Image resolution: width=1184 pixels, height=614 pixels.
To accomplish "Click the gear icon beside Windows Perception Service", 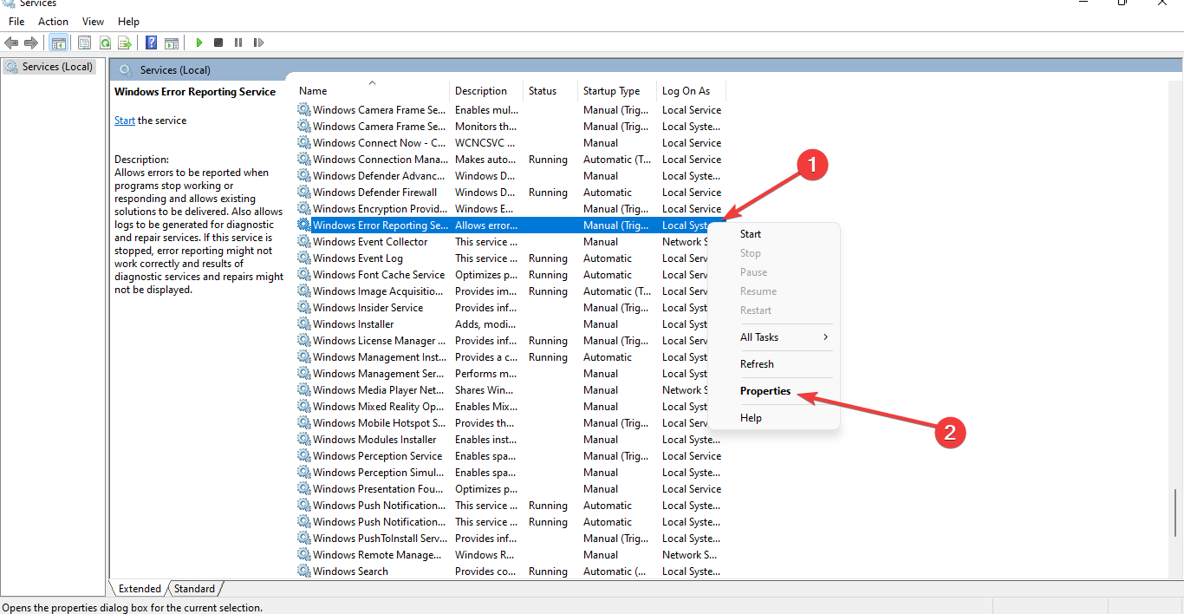I will coord(304,456).
